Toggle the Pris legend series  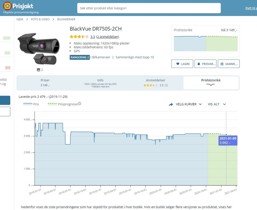point(31,104)
